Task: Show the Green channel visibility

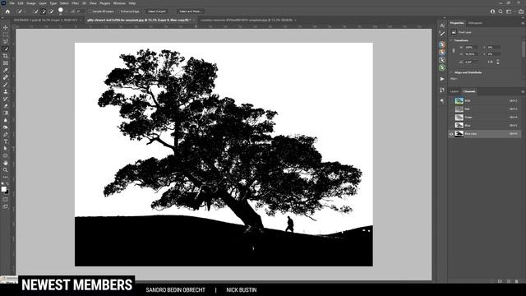Action: (x=451, y=117)
